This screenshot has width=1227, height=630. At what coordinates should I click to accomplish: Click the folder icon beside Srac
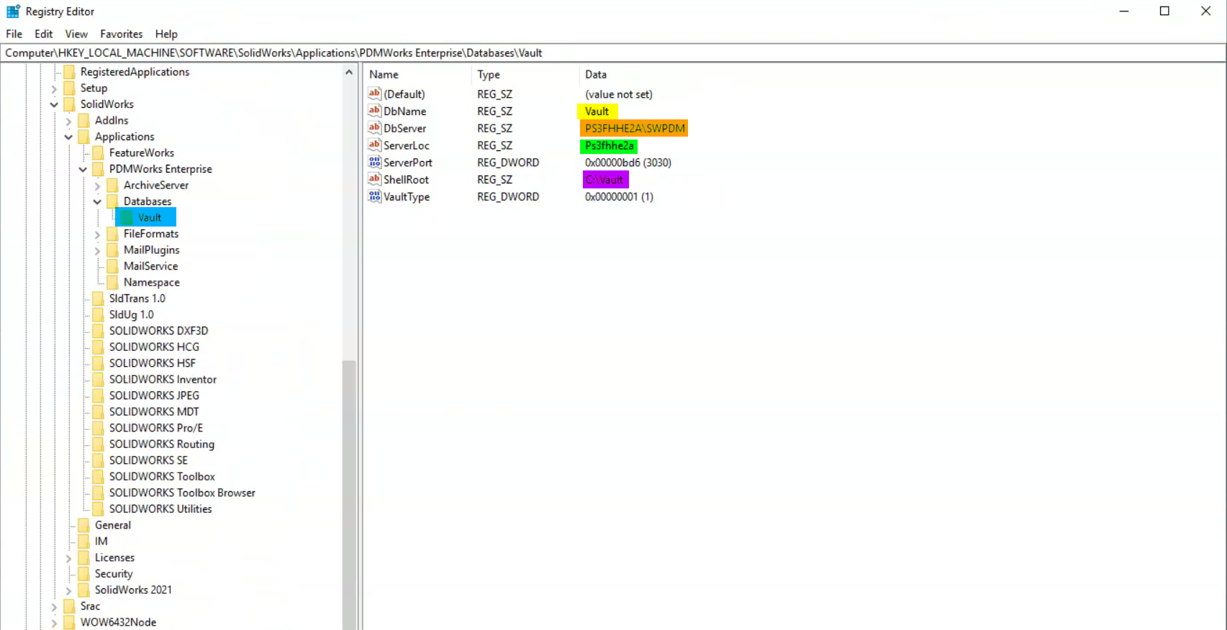click(x=69, y=606)
